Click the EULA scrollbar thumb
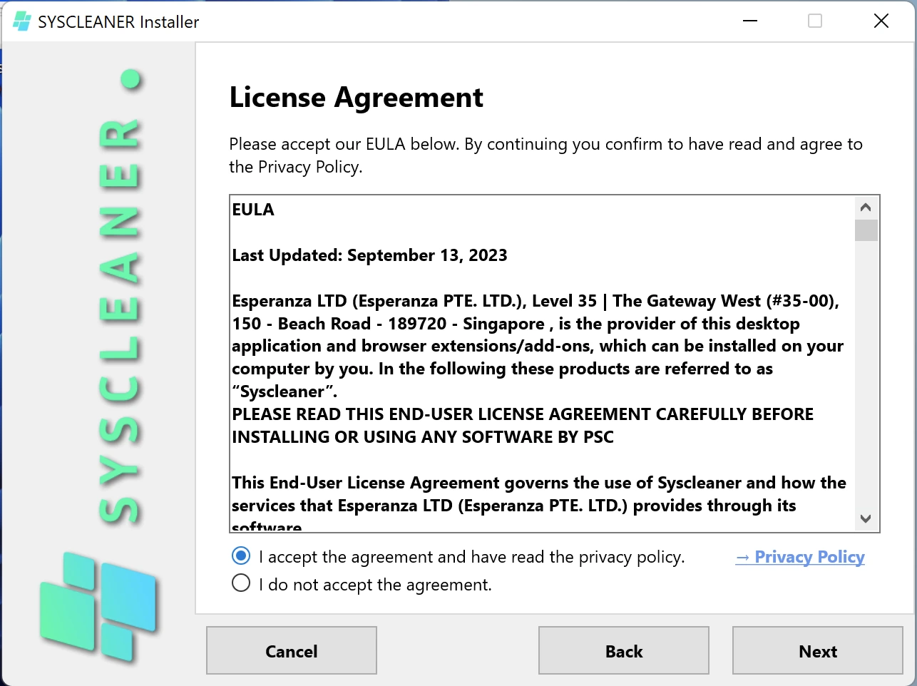Viewport: 917px width, 686px height. tap(866, 230)
